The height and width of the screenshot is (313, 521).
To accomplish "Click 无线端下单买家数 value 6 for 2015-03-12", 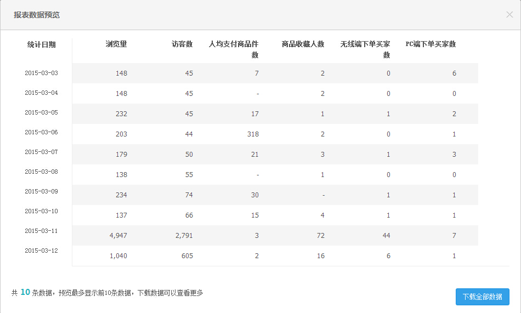I will pos(388,255).
